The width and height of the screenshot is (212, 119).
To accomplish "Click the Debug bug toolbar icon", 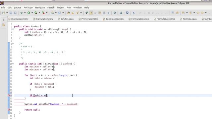I will click(21, 13).
